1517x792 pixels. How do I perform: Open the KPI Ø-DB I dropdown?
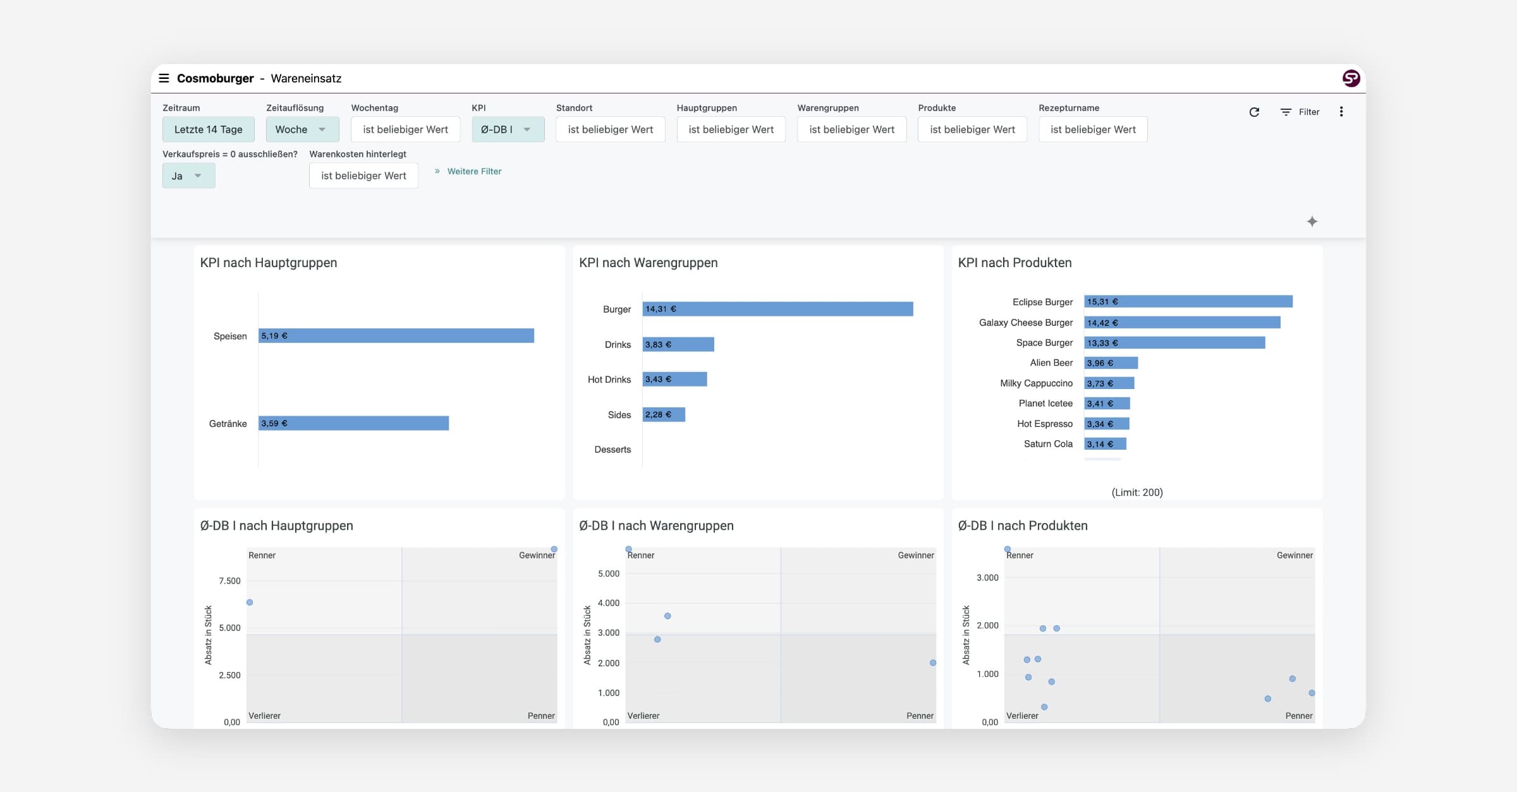click(x=508, y=129)
